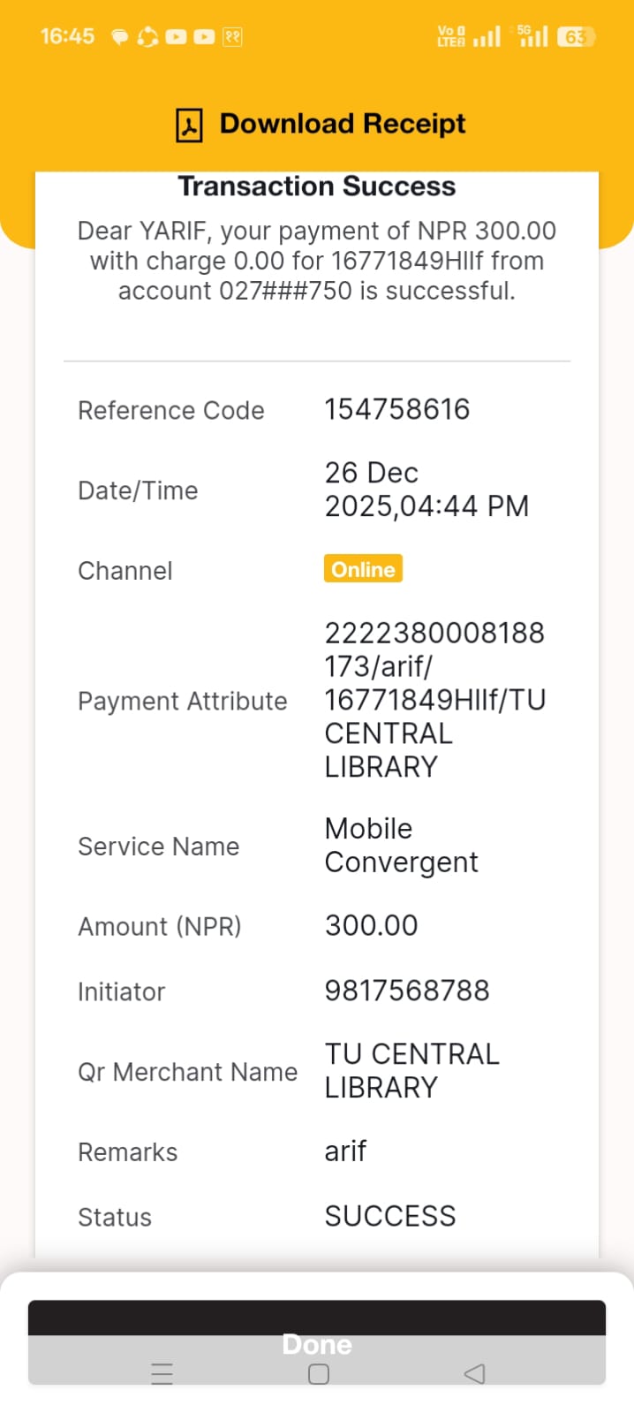Screen dimensions: 634x1413
Task: Tap the Android back triangle icon
Action: coord(474,1373)
